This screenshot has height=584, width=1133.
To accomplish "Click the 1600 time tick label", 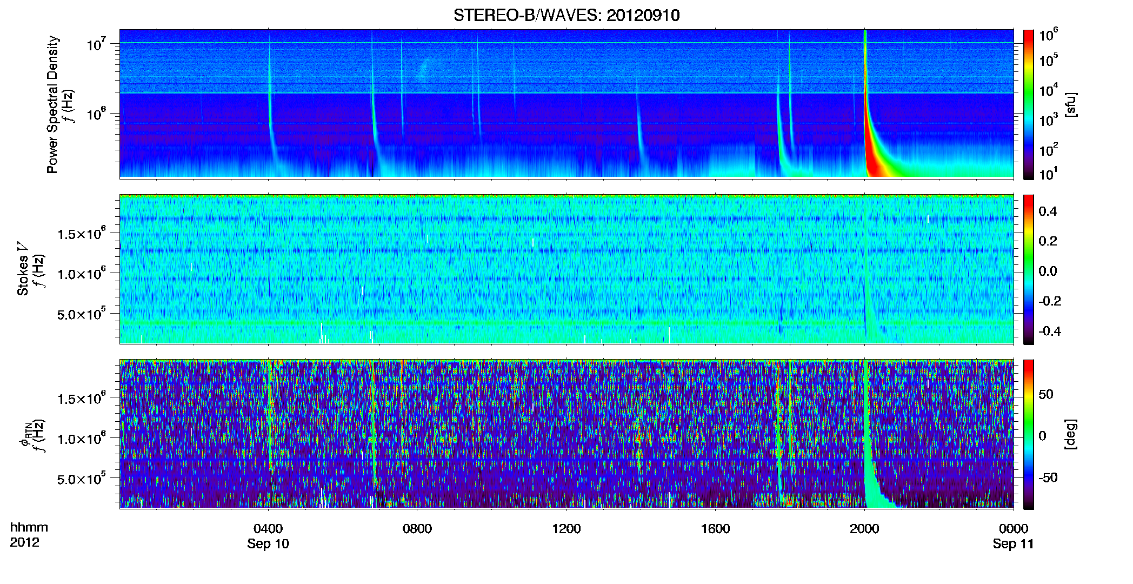I will pos(716,528).
